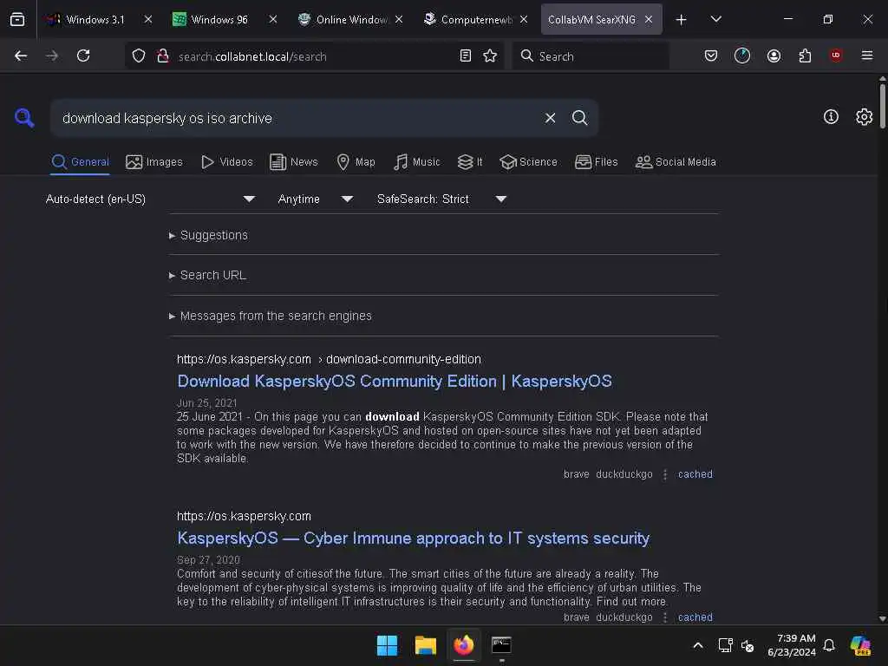Click the page vertical scrollbar thumb

click(882, 108)
